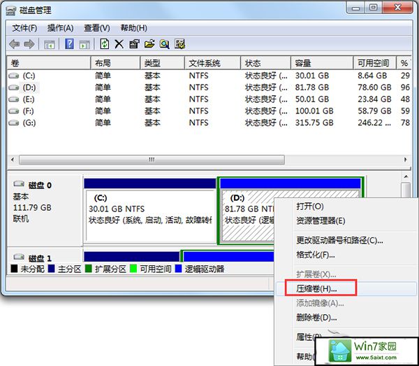Click the Disk Management title bar icon
The image size is (419, 366).
click(x=11, y=10)
